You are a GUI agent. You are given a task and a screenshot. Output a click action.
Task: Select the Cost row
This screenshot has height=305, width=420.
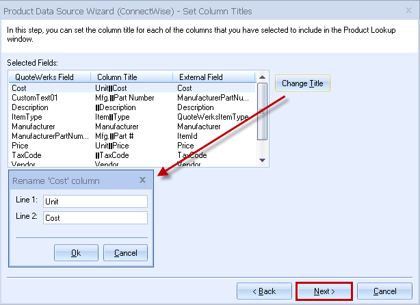click(18, 88)
